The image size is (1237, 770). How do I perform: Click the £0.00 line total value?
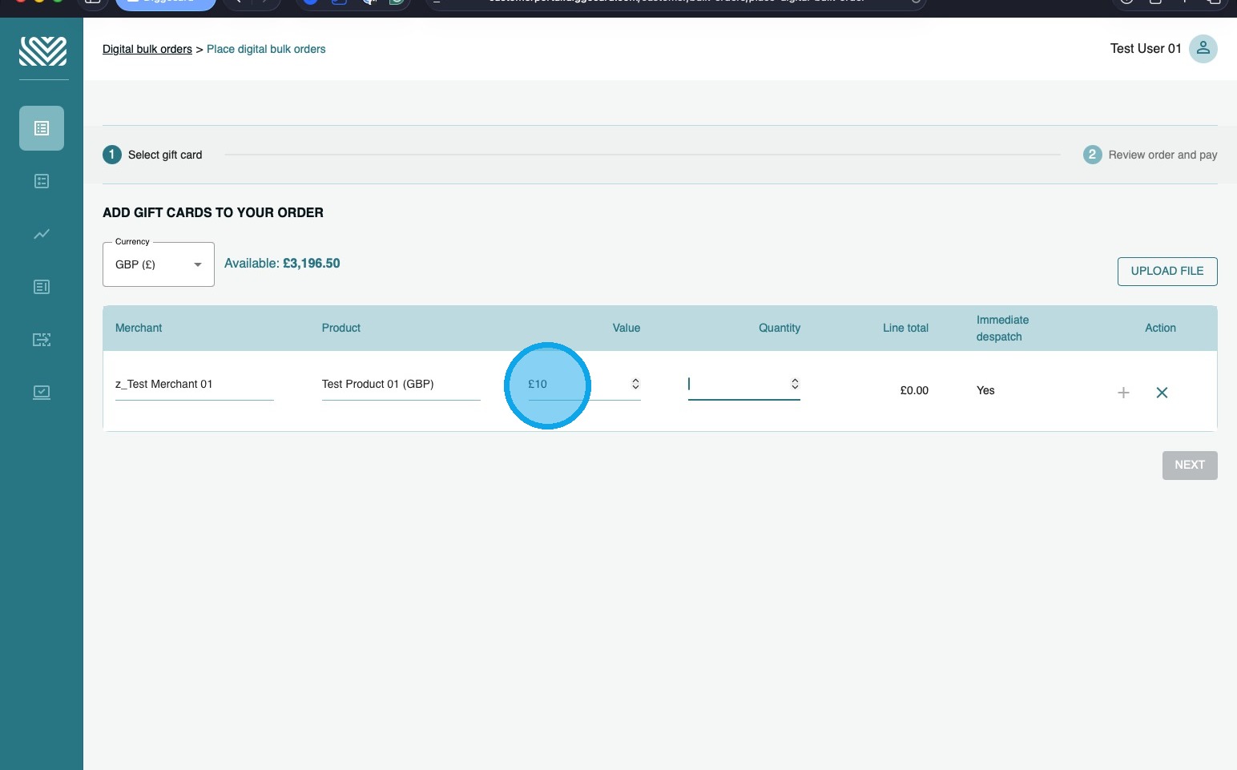(914, 391)
